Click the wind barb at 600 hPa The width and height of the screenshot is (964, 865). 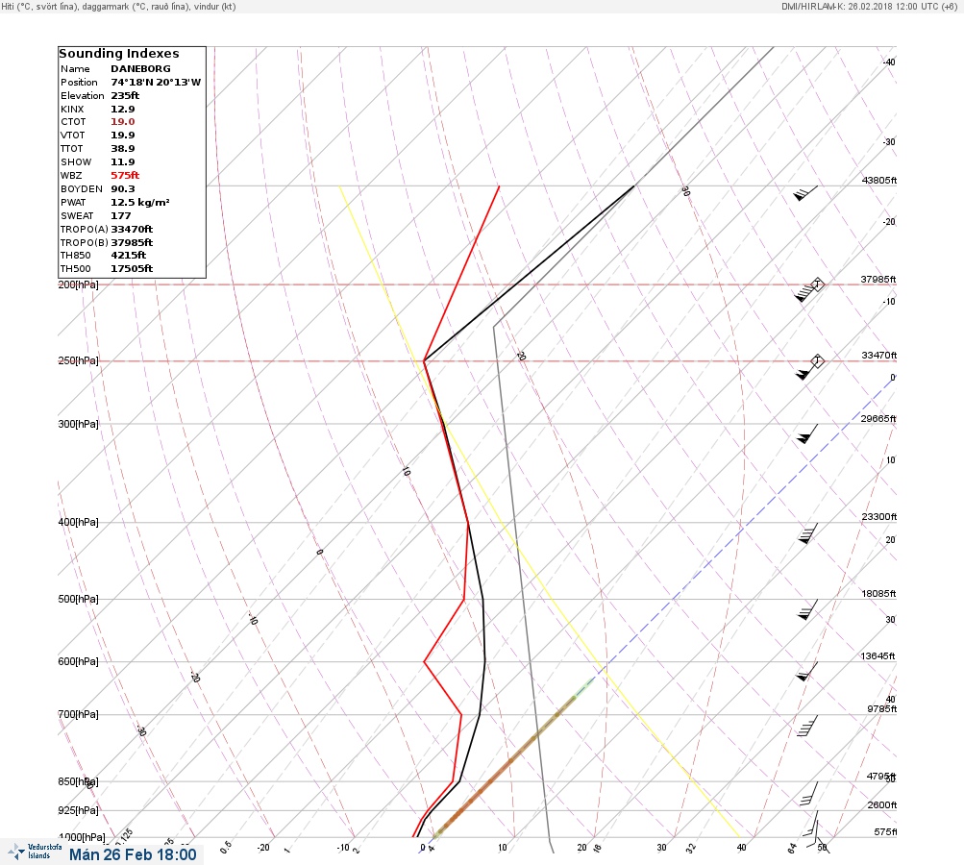tap(806, 672)
